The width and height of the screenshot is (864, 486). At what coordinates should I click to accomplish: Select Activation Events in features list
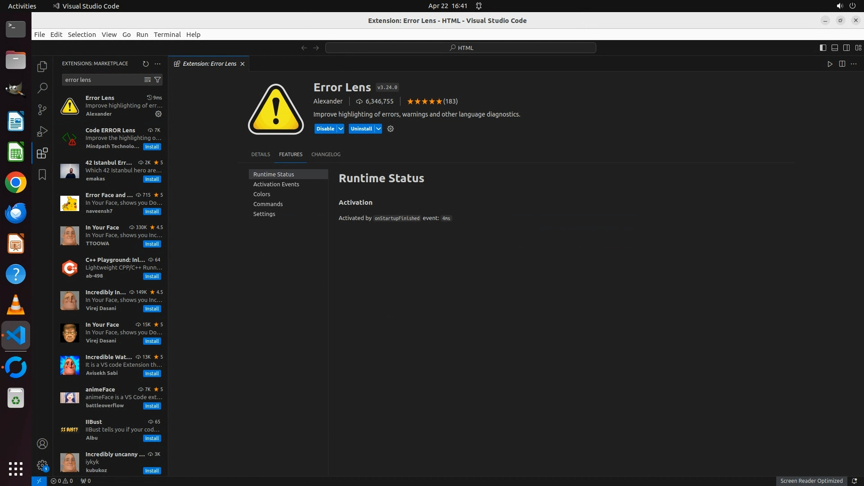tap(276, 184)
